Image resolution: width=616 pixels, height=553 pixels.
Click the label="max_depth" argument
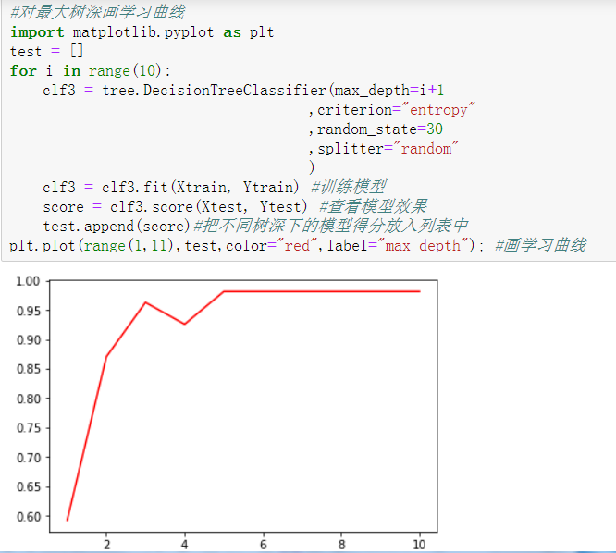tap(399, 246)
